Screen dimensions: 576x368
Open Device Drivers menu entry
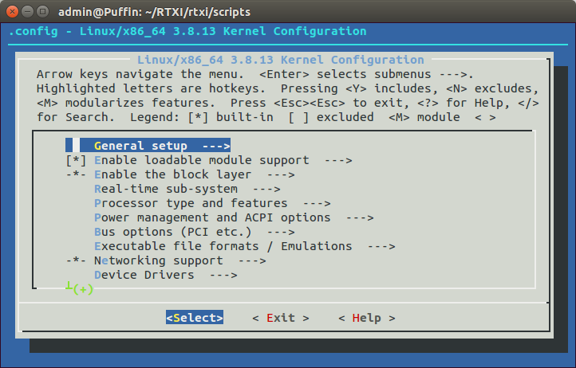click(144, 275)
